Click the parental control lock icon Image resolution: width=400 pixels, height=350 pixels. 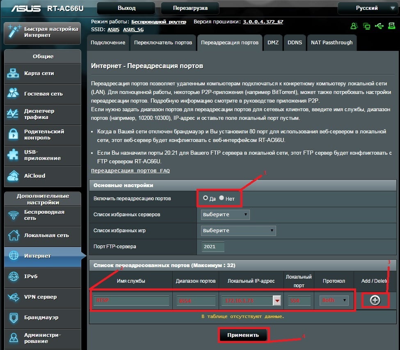[x=13, y=134]
